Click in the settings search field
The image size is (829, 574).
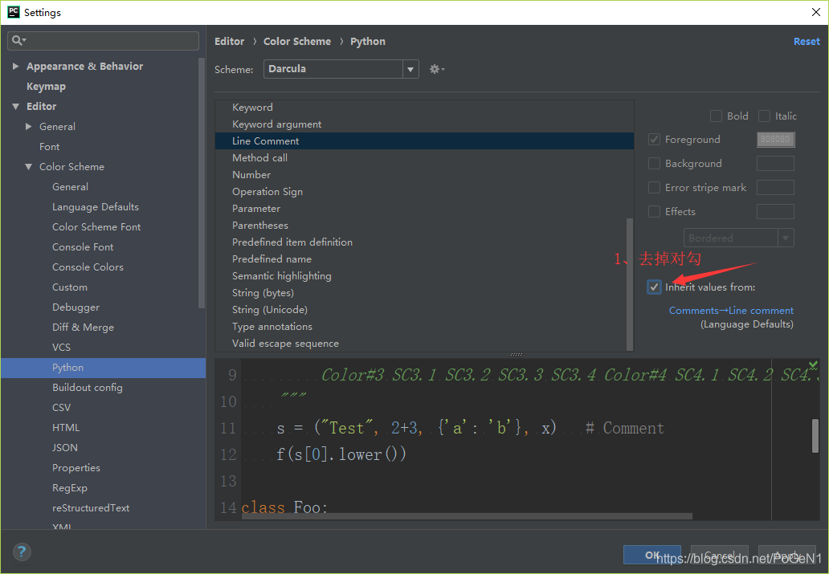point(103,41)
